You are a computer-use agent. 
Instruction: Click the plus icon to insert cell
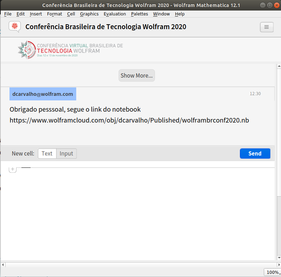[x=13, y=169]
